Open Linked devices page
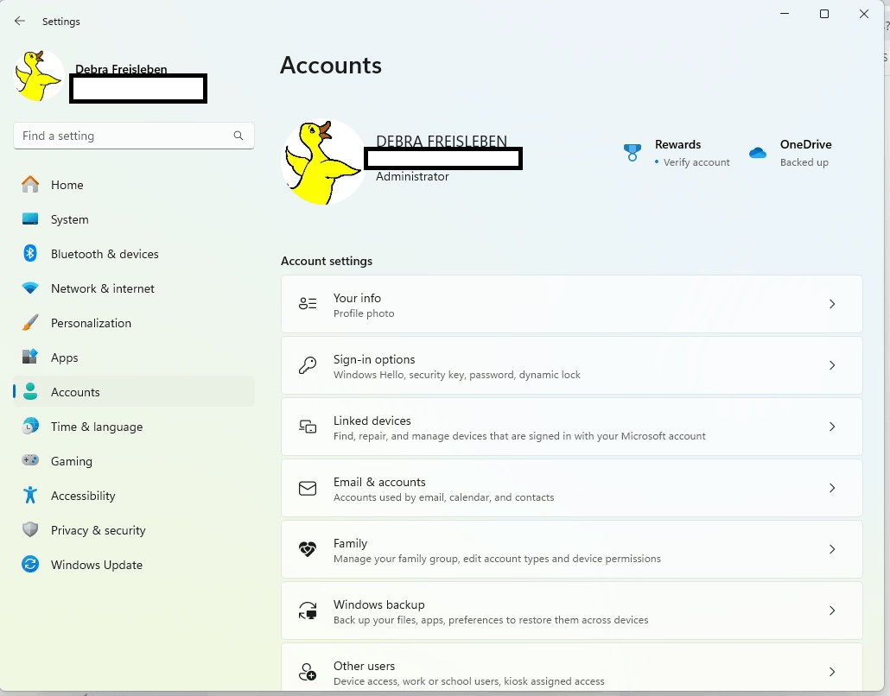The width and height of the screenshot is (890, 696). click(x=571, y=427)
